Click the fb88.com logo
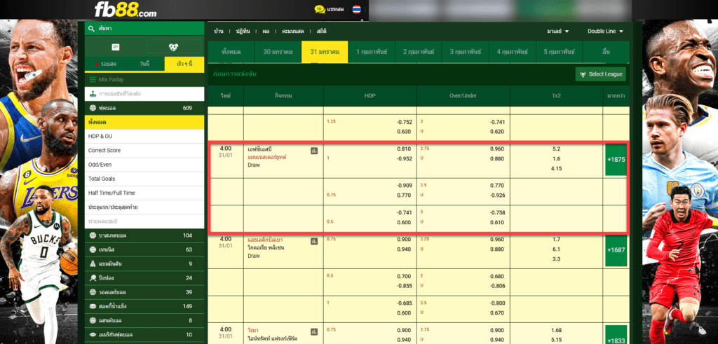Screen dimensions: 718x344 (125, 9)
